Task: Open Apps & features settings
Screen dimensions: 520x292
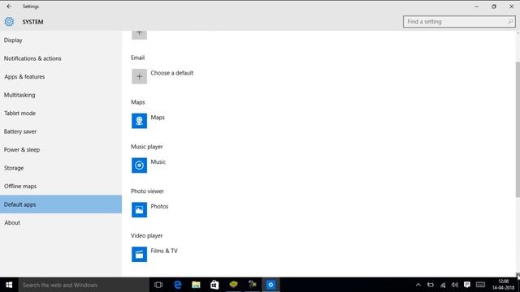Action: (x=61, y=76)
